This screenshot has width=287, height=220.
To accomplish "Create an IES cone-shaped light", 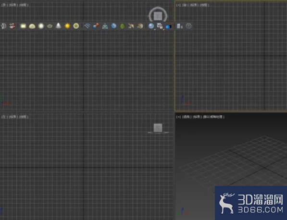I will (58, 26).
